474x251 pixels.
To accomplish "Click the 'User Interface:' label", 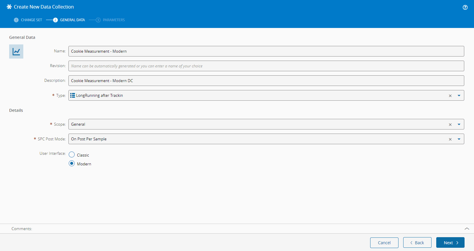I will click(x=53, y=153).
